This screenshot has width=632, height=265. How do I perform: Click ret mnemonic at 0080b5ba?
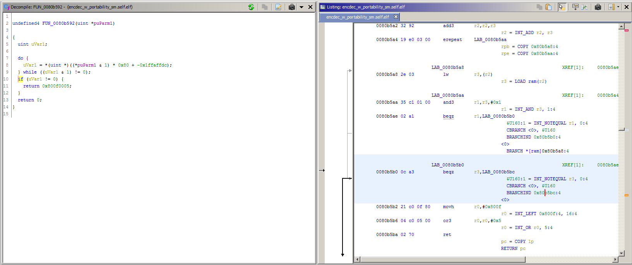(447, 234)
